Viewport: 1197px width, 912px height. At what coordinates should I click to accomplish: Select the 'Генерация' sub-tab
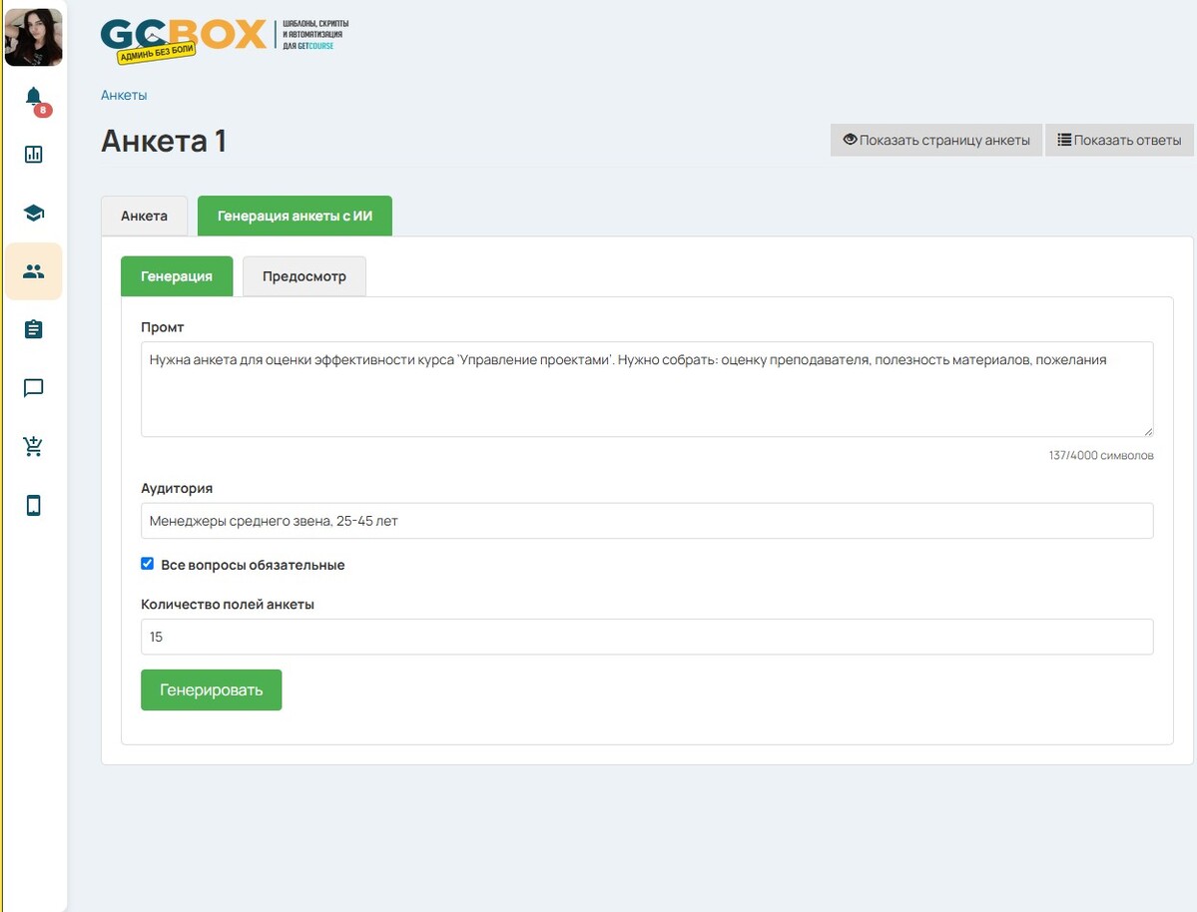pos(177,276)
